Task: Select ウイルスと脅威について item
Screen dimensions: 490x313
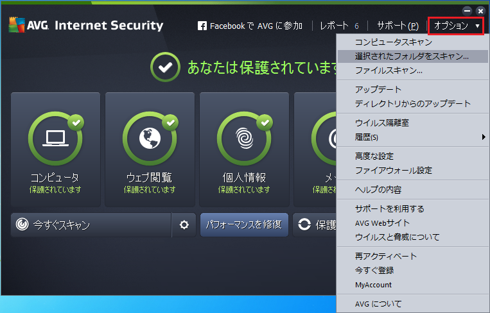Action: tap(413, 237)
